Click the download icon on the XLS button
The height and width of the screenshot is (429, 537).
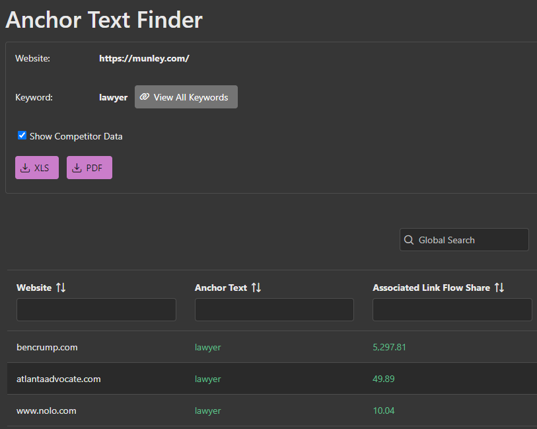(x=26, y=167)
